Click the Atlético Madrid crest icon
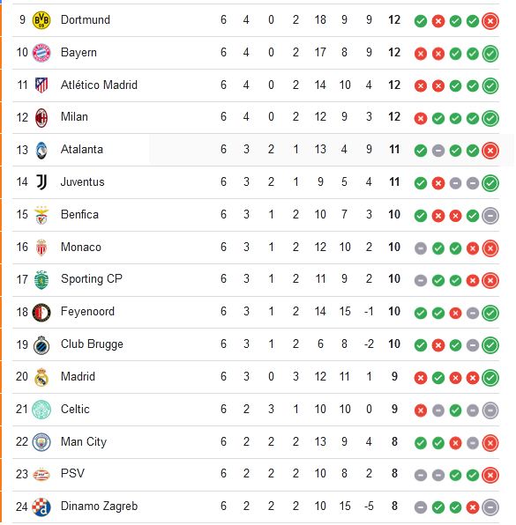 click(41, 85)
